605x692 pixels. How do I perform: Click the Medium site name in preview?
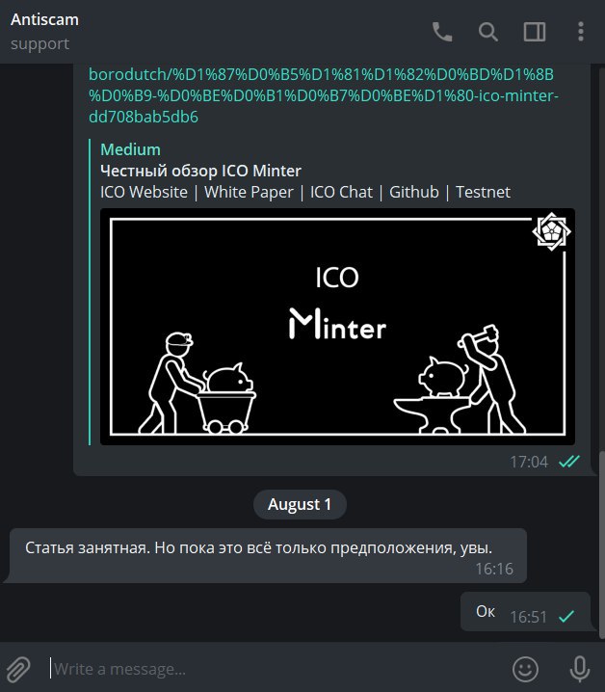click(130, 149)
